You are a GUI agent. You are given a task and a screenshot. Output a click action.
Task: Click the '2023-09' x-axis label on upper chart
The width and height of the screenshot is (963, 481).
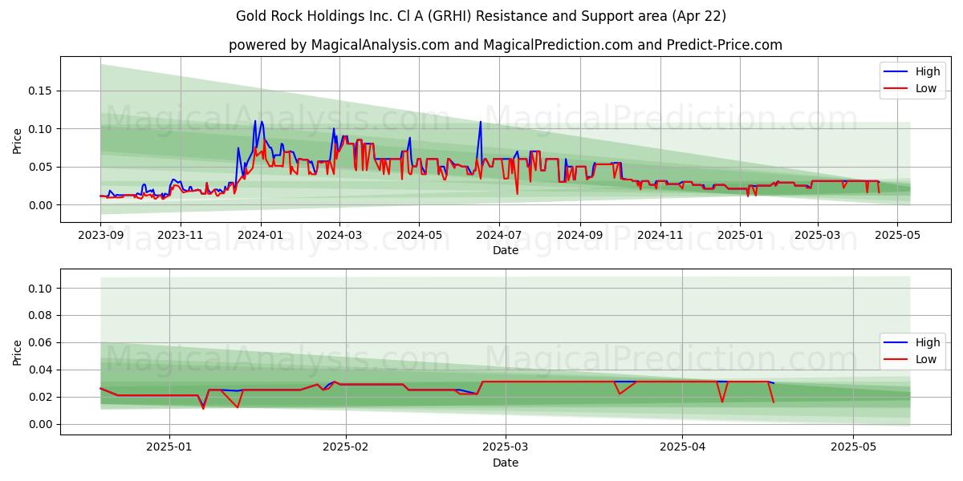pos(100,236)
